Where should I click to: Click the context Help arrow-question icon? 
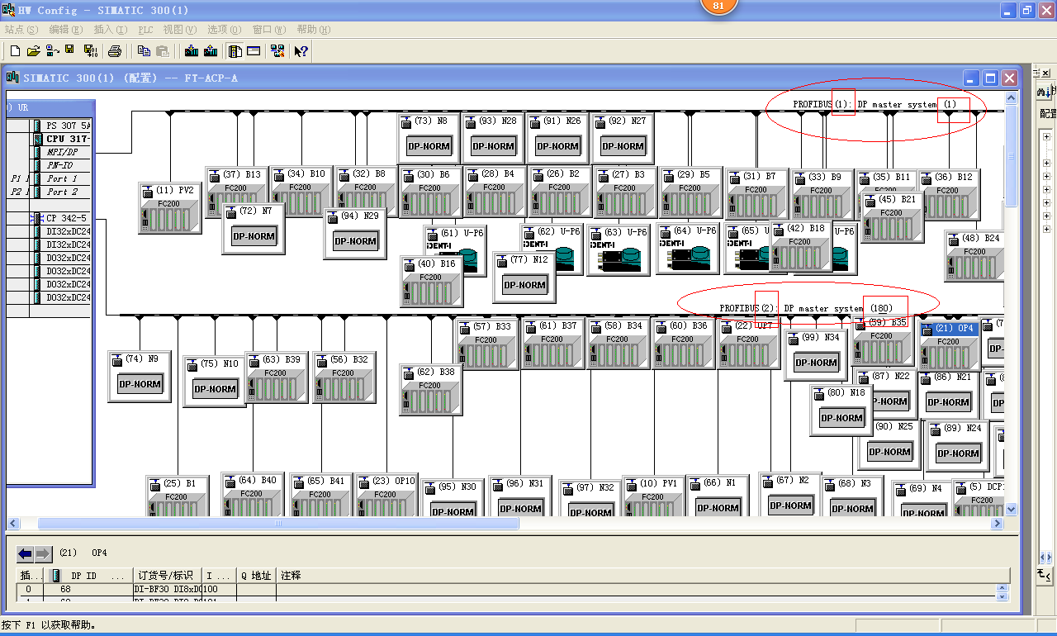pyautogui.click(x=301, y=51)
